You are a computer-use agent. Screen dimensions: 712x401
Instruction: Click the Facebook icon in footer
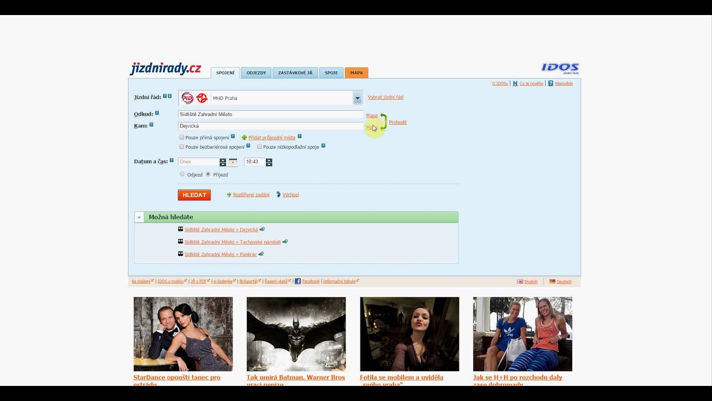(298, 281)
